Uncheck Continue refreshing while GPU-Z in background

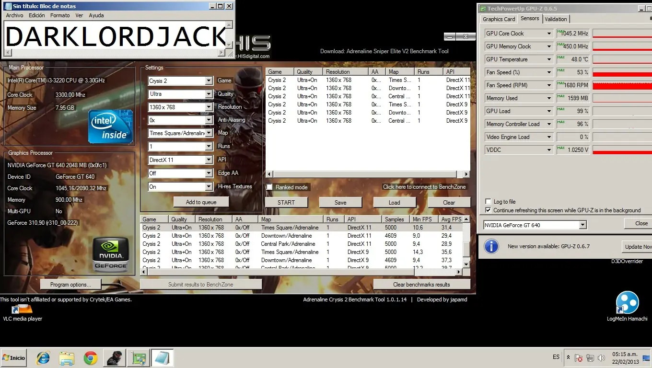pyautogui.click(x=489, y=210)
